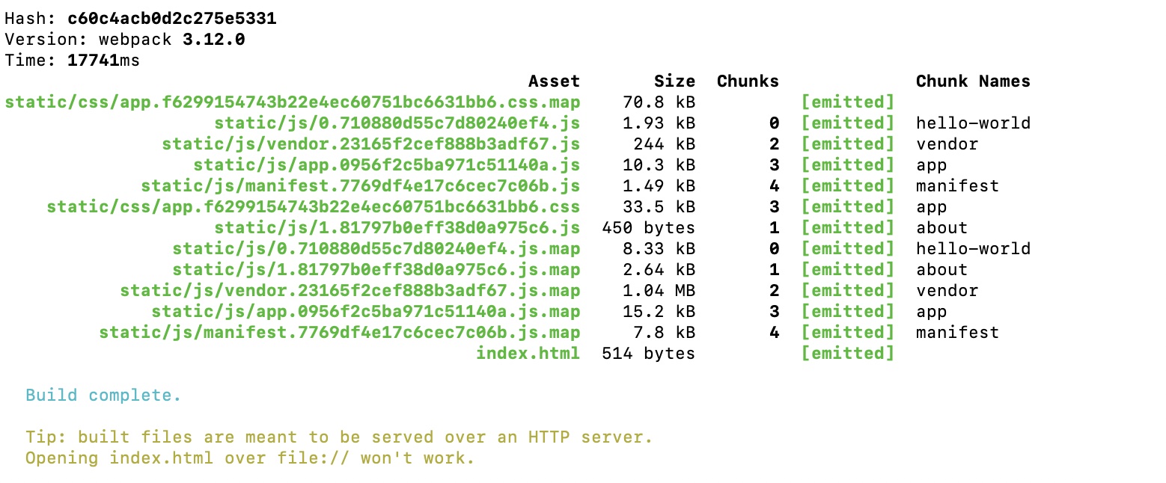Click static/js/app.0956f2c5ba971c51140a.js.map path
1166x483 pixels.
366,312
